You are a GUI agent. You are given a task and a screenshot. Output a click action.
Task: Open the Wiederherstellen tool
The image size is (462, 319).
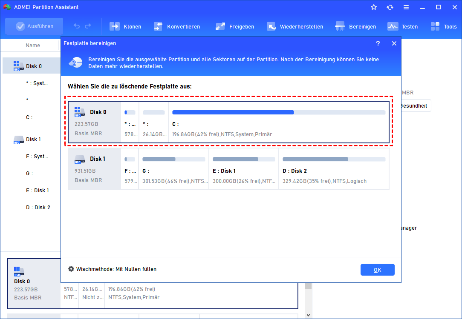click(271, 26)
